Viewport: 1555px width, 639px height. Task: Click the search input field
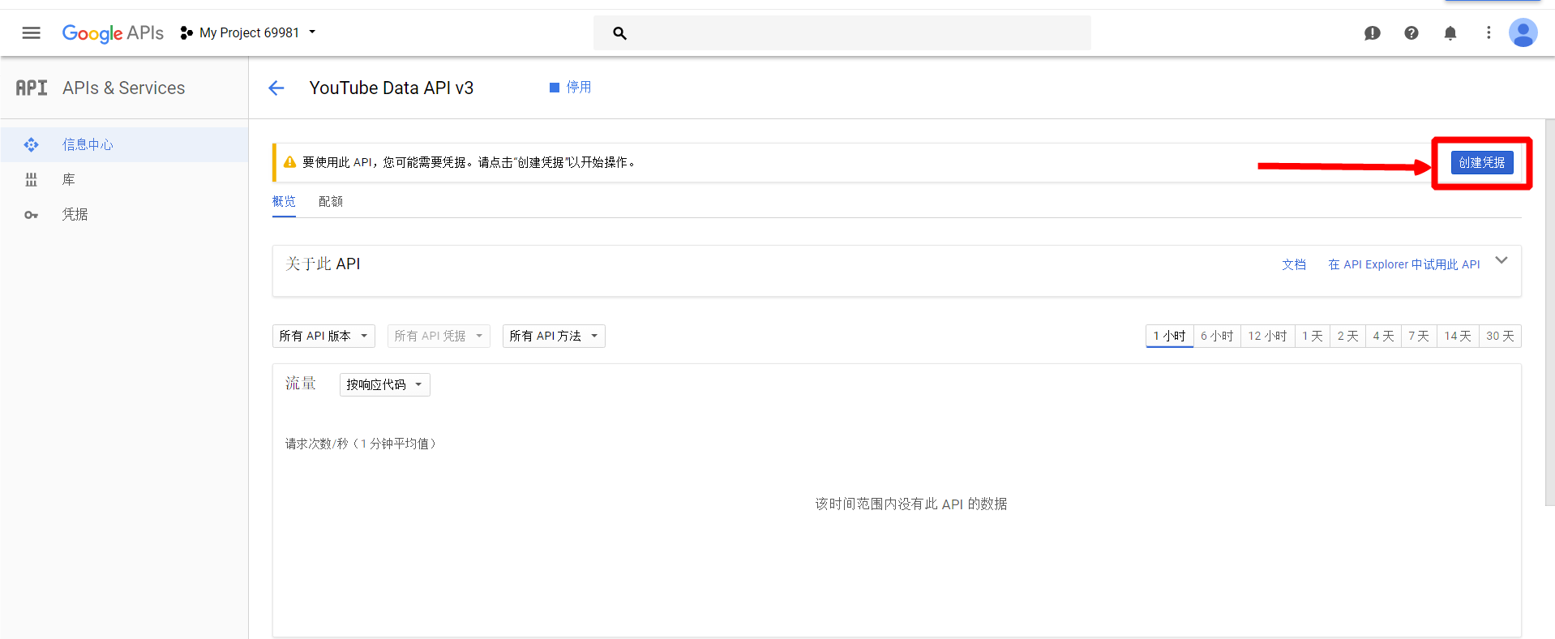(851, 33)
